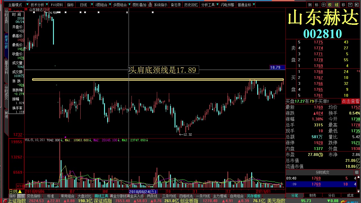Open the 2图组合 layout
This screenshot has width=361, height=203.
[x=101, y=5]
